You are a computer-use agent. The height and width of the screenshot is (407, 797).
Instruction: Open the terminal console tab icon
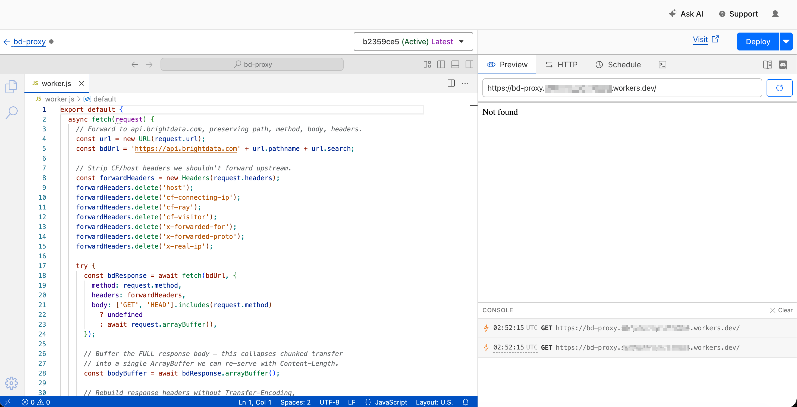[x=663, y=65]
